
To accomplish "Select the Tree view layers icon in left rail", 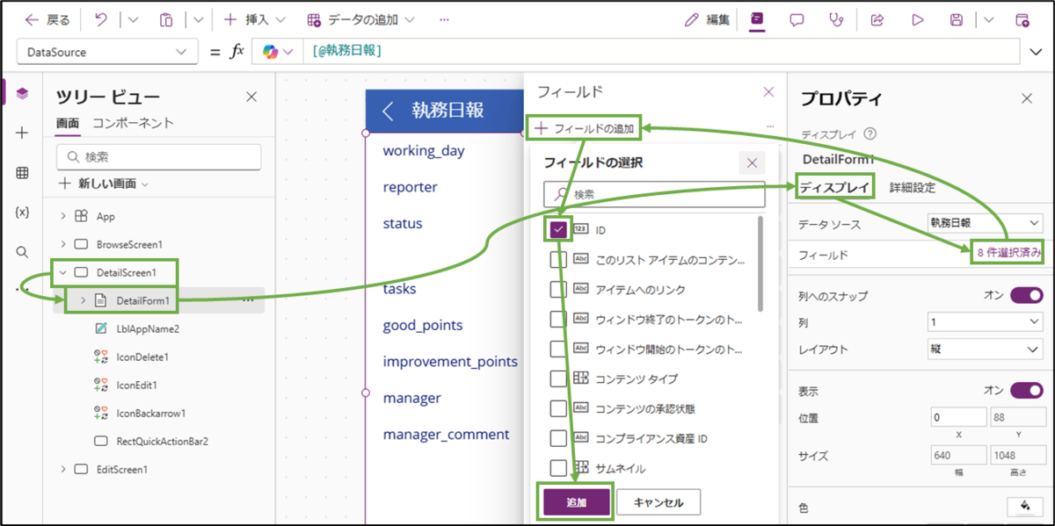I will point(23,93).
